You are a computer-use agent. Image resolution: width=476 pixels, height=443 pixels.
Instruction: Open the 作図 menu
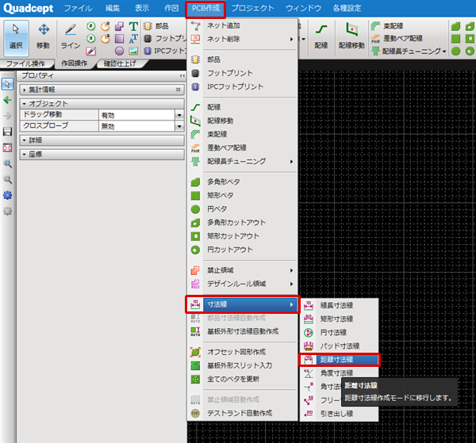tap(171, 8)
